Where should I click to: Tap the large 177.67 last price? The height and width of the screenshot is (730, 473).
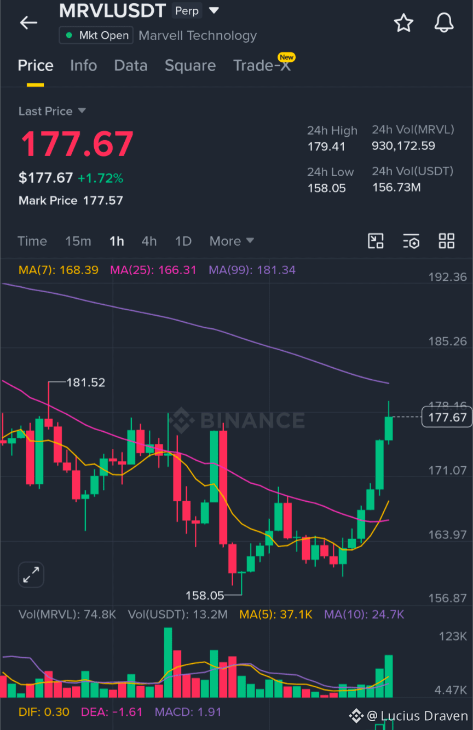[77, 144]
